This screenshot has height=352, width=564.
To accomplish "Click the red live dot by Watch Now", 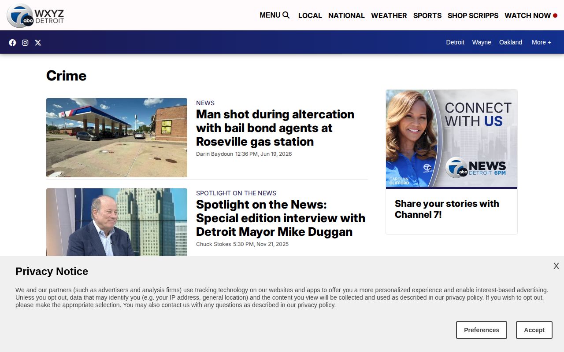I will (555, 15).
